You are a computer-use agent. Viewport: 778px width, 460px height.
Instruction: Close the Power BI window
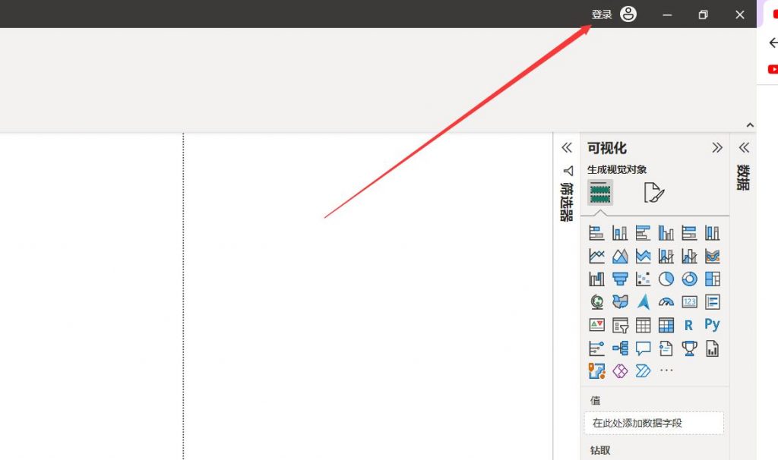coord(740,15)
